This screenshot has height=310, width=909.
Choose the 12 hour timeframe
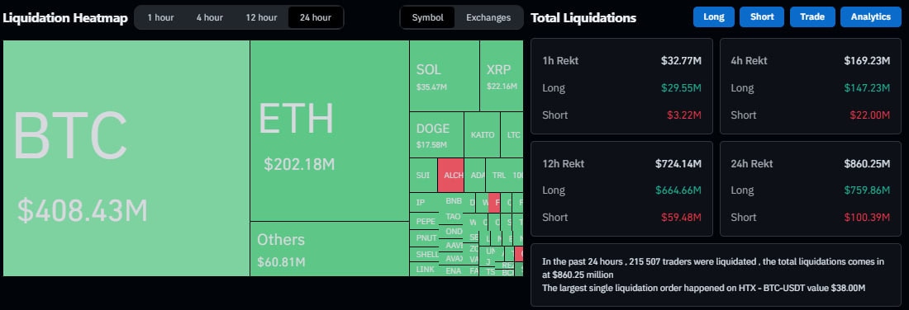point(261,17)
